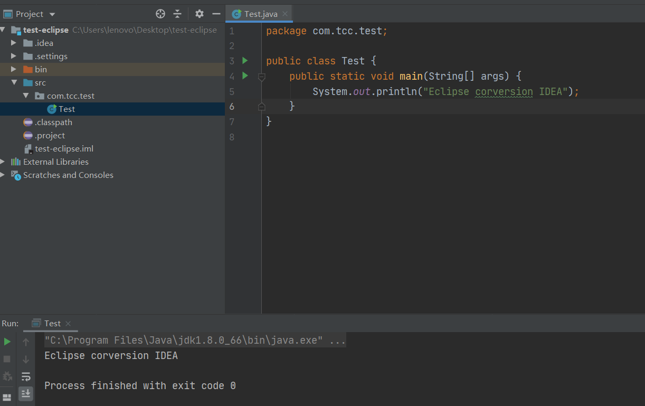Click line number 1 in the gutter

coord(232,31)
